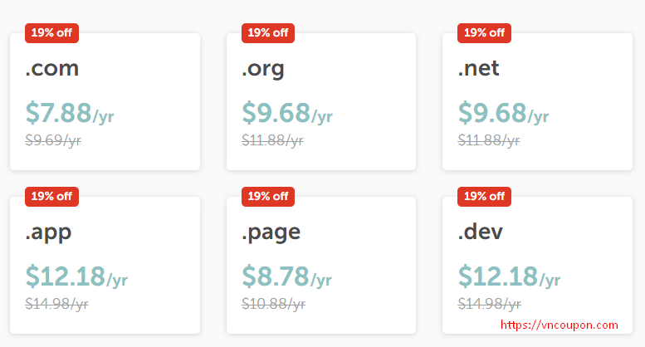
Task: Click the $12.18/yr price under .dev
Action: click(509, 276)
